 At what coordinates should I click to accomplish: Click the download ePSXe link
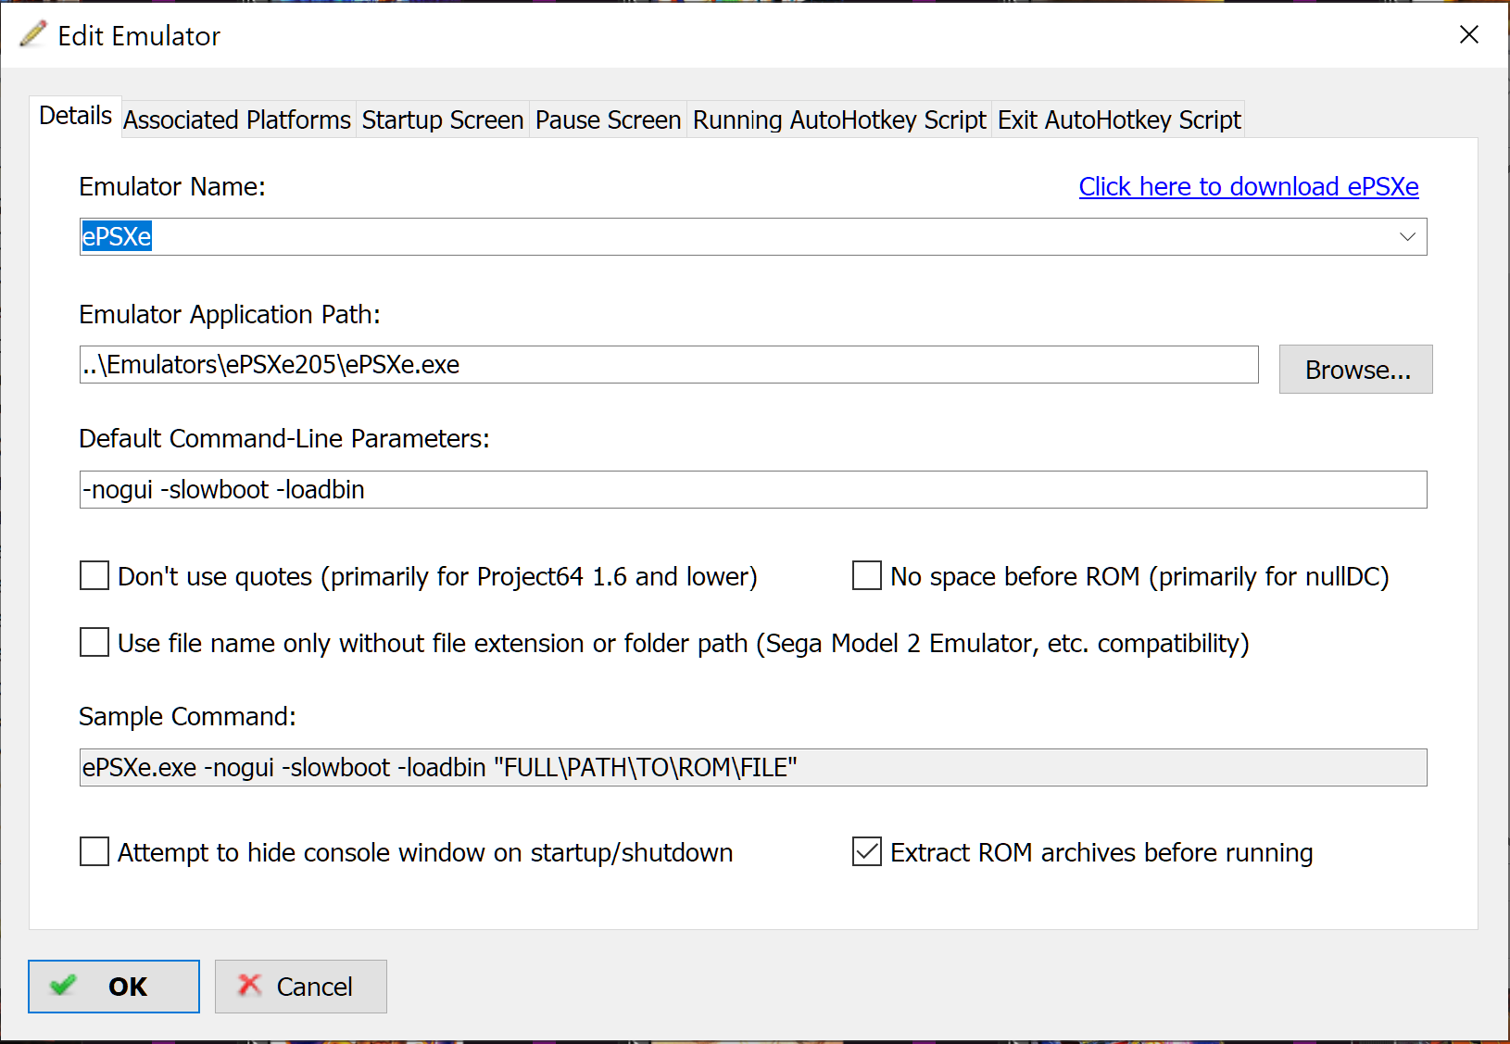coord(1249,187)
